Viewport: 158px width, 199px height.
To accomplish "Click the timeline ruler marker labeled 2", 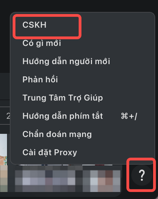I will click(x=8, y=116).
